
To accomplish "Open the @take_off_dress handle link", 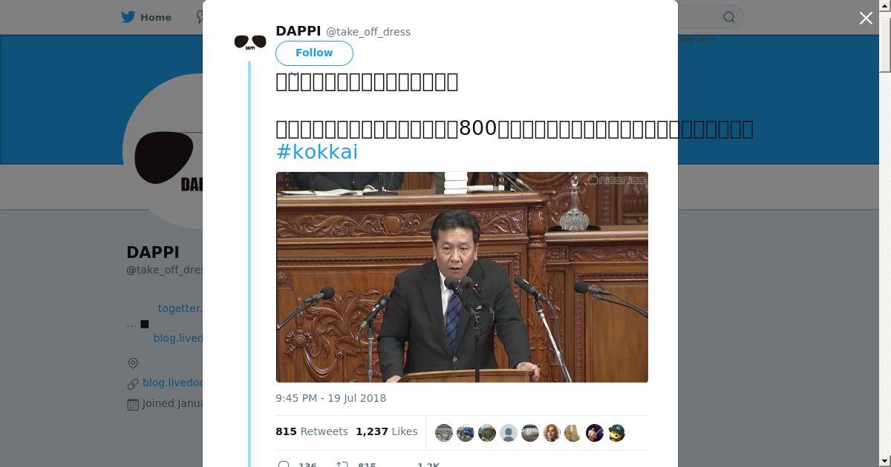I will [x=368, y=32].
